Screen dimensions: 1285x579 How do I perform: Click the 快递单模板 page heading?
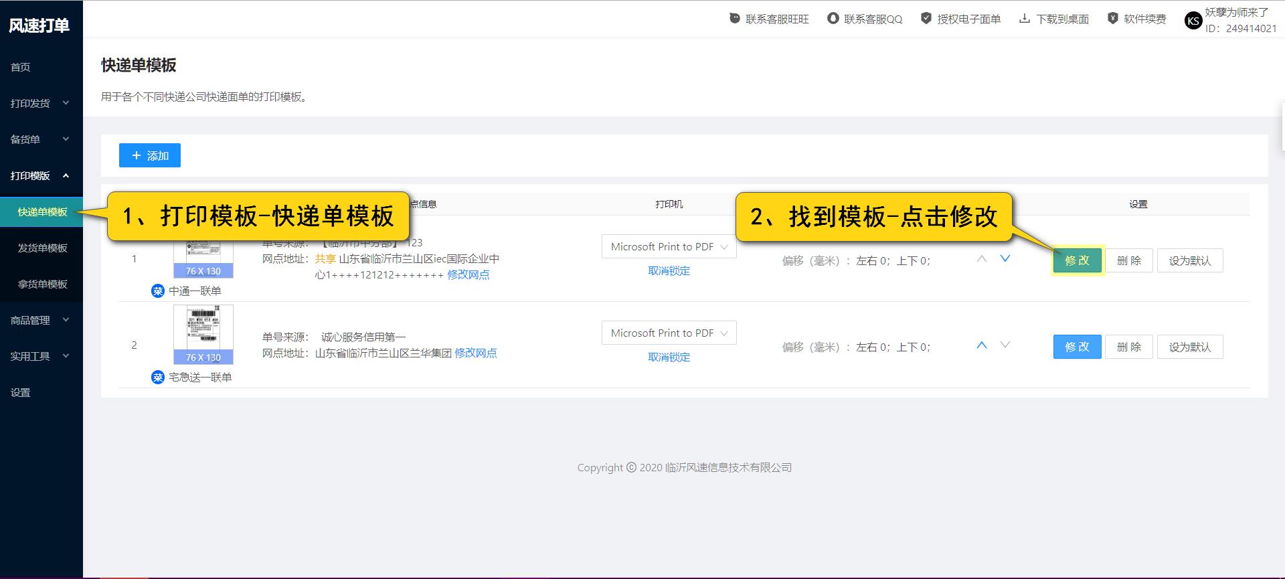tap(139, 65)
